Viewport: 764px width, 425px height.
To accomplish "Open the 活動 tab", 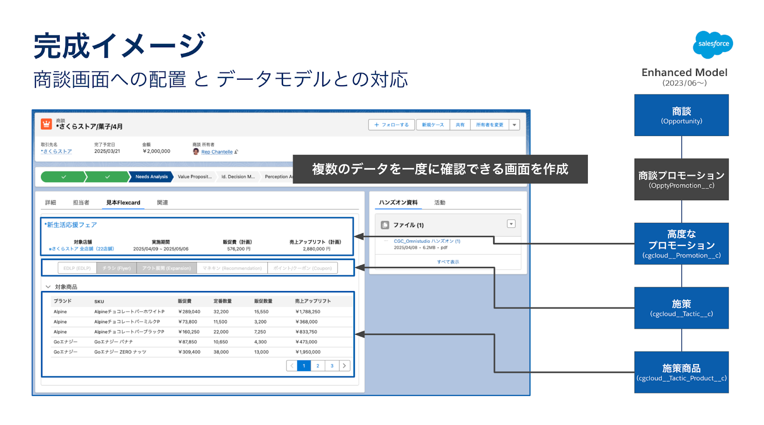I will click(x=440, y=203).
